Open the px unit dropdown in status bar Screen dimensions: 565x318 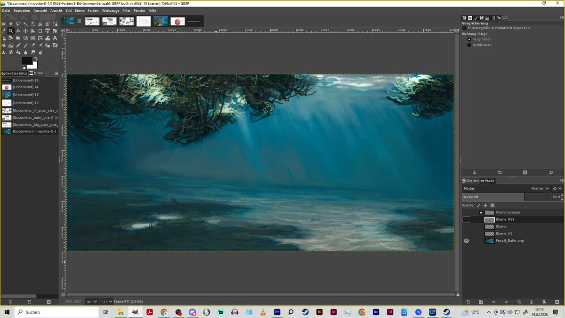[92, 302]
